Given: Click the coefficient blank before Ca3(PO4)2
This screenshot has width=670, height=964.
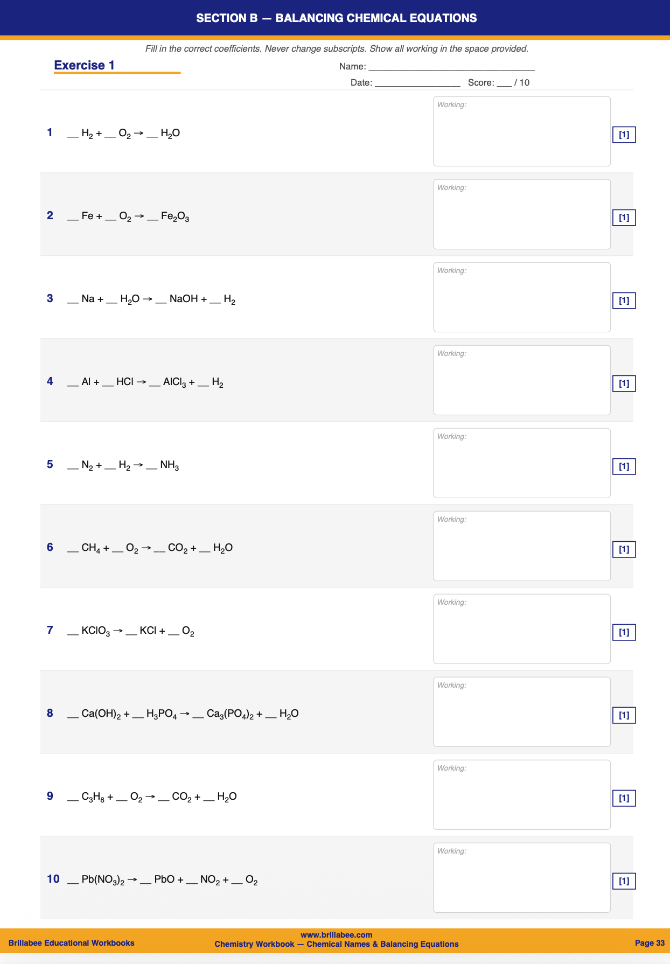Looking at the screenshot, I should pos(198,715).
